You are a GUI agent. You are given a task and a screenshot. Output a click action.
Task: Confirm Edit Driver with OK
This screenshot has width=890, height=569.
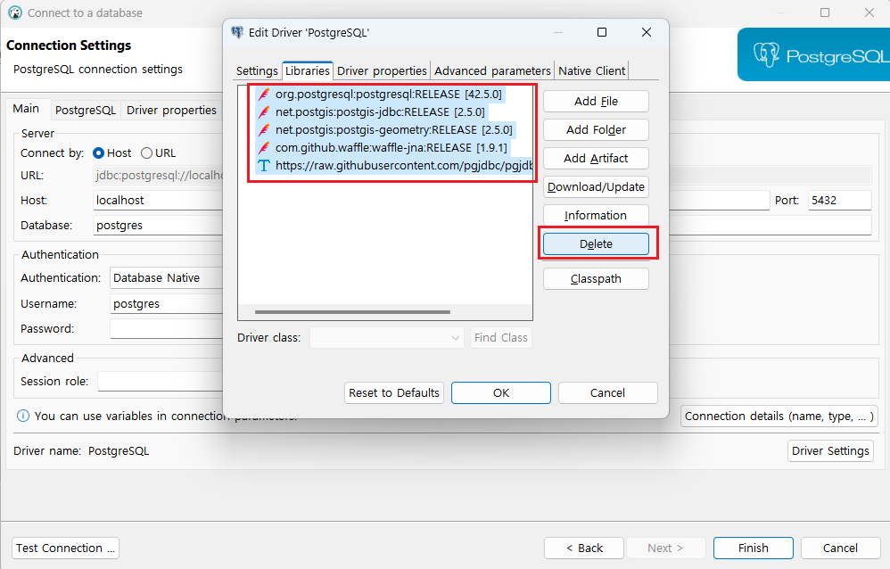point(501,393)
